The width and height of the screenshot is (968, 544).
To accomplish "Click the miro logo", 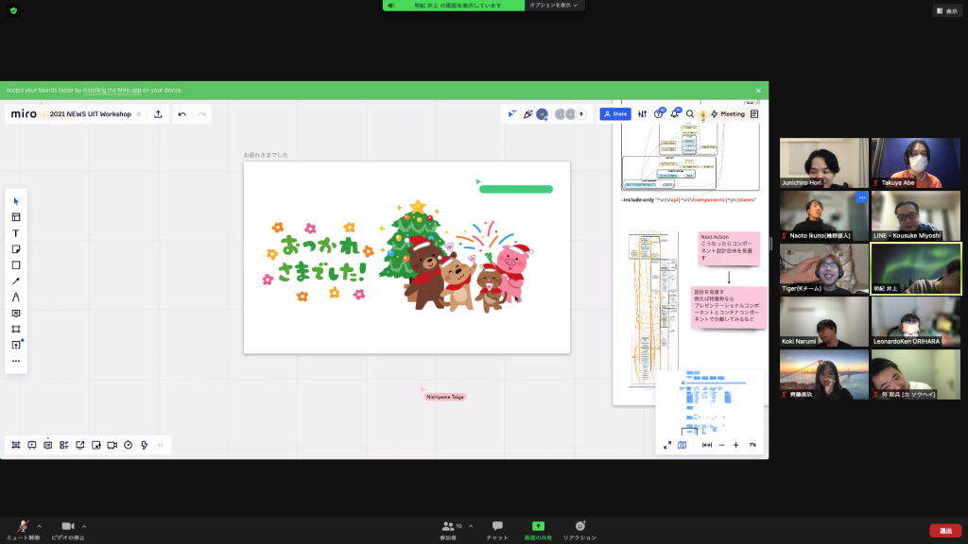I will [24, 114].
